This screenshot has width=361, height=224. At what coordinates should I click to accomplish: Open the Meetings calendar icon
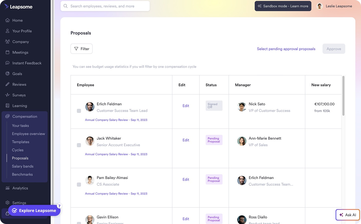(x=8, y=52)
